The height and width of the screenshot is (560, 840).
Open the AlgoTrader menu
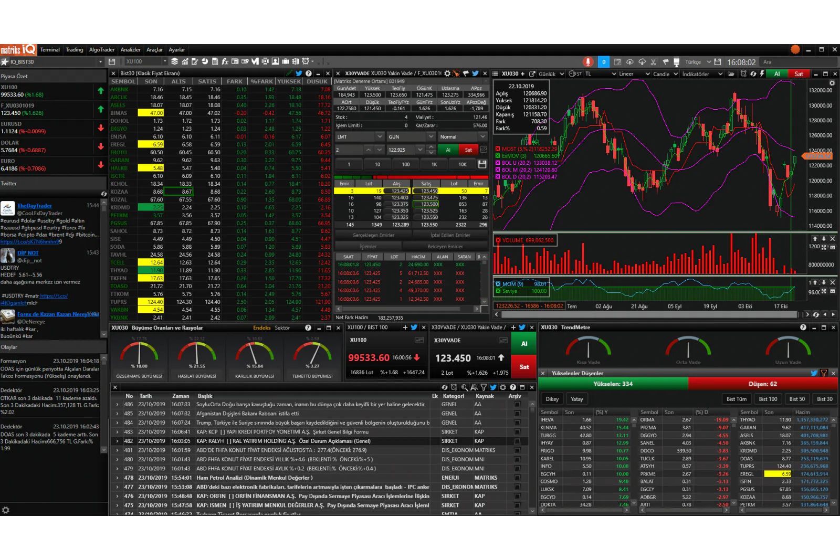(x=102, y=50)
